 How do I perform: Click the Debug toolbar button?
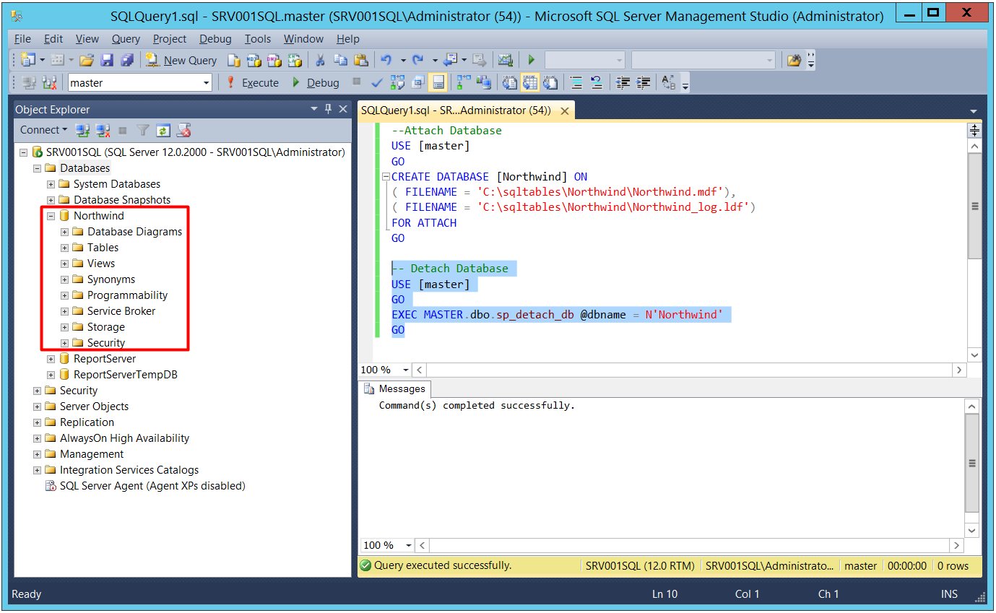point(315,82)
